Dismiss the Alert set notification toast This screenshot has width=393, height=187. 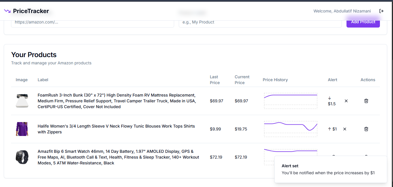click(331, 169)
